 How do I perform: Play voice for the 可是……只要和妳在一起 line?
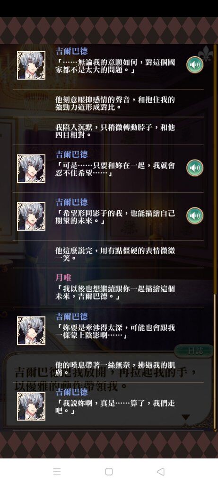pyautogui.click(x=195, y=168)
